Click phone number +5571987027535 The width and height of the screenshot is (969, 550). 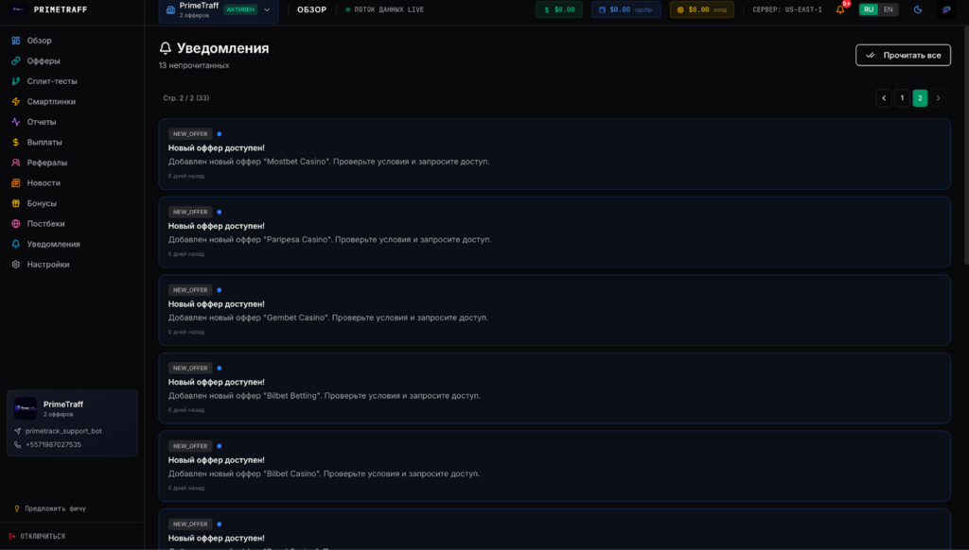click(x=53, y=445)
